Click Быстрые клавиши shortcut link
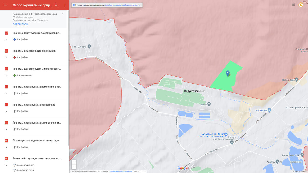The width and height of the screenshot is (308, 173). [x=300, y=172]
